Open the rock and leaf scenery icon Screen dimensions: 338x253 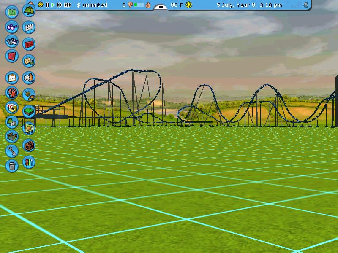click(x=29, y=94)
